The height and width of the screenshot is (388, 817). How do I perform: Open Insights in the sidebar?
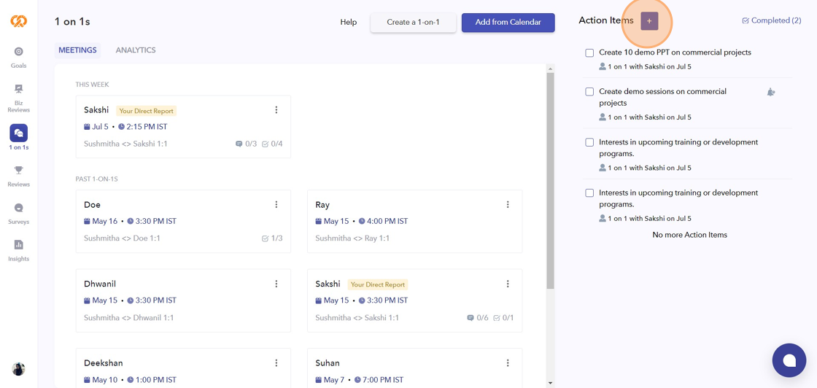[19, 250]
